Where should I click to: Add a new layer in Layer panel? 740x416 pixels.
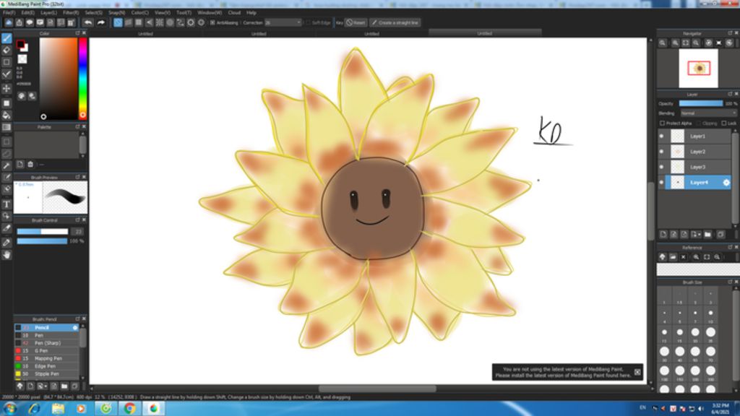tap(663, 235)
